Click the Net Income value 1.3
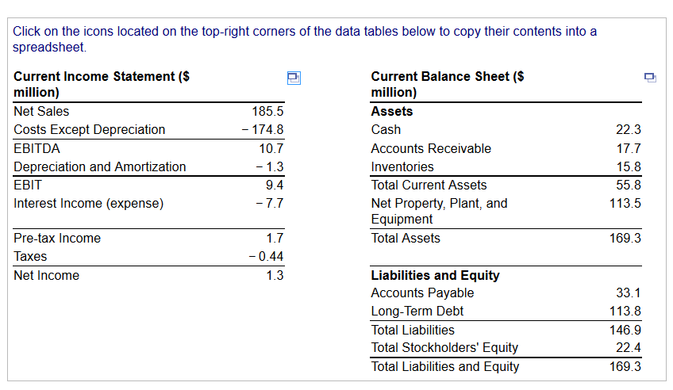 pyautogui.click(x=275, y=275)
